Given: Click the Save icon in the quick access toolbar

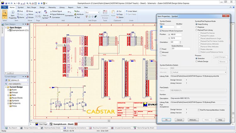Looking at the screenshot, I should 6,3.
